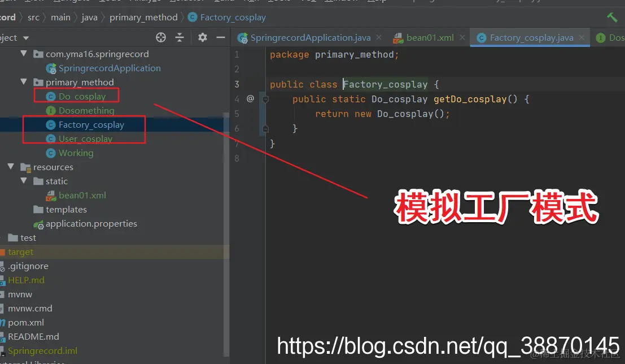Viewport: 625px width, 364px height.
Task: Click the locate/select opened file target icon
Action: coord(161,37)
